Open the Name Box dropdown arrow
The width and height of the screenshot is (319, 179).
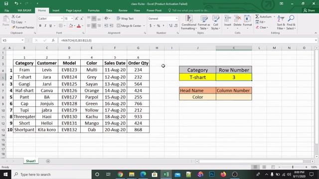(x=22, y=40)
